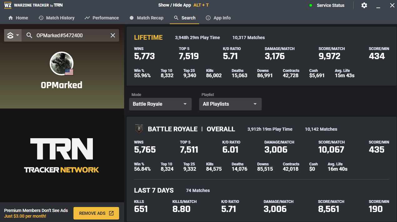Click Battle Royale kills value 84,575

[214, 169]
